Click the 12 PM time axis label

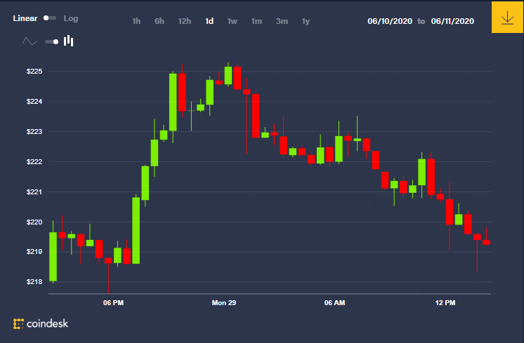click(x=445, y=302)
